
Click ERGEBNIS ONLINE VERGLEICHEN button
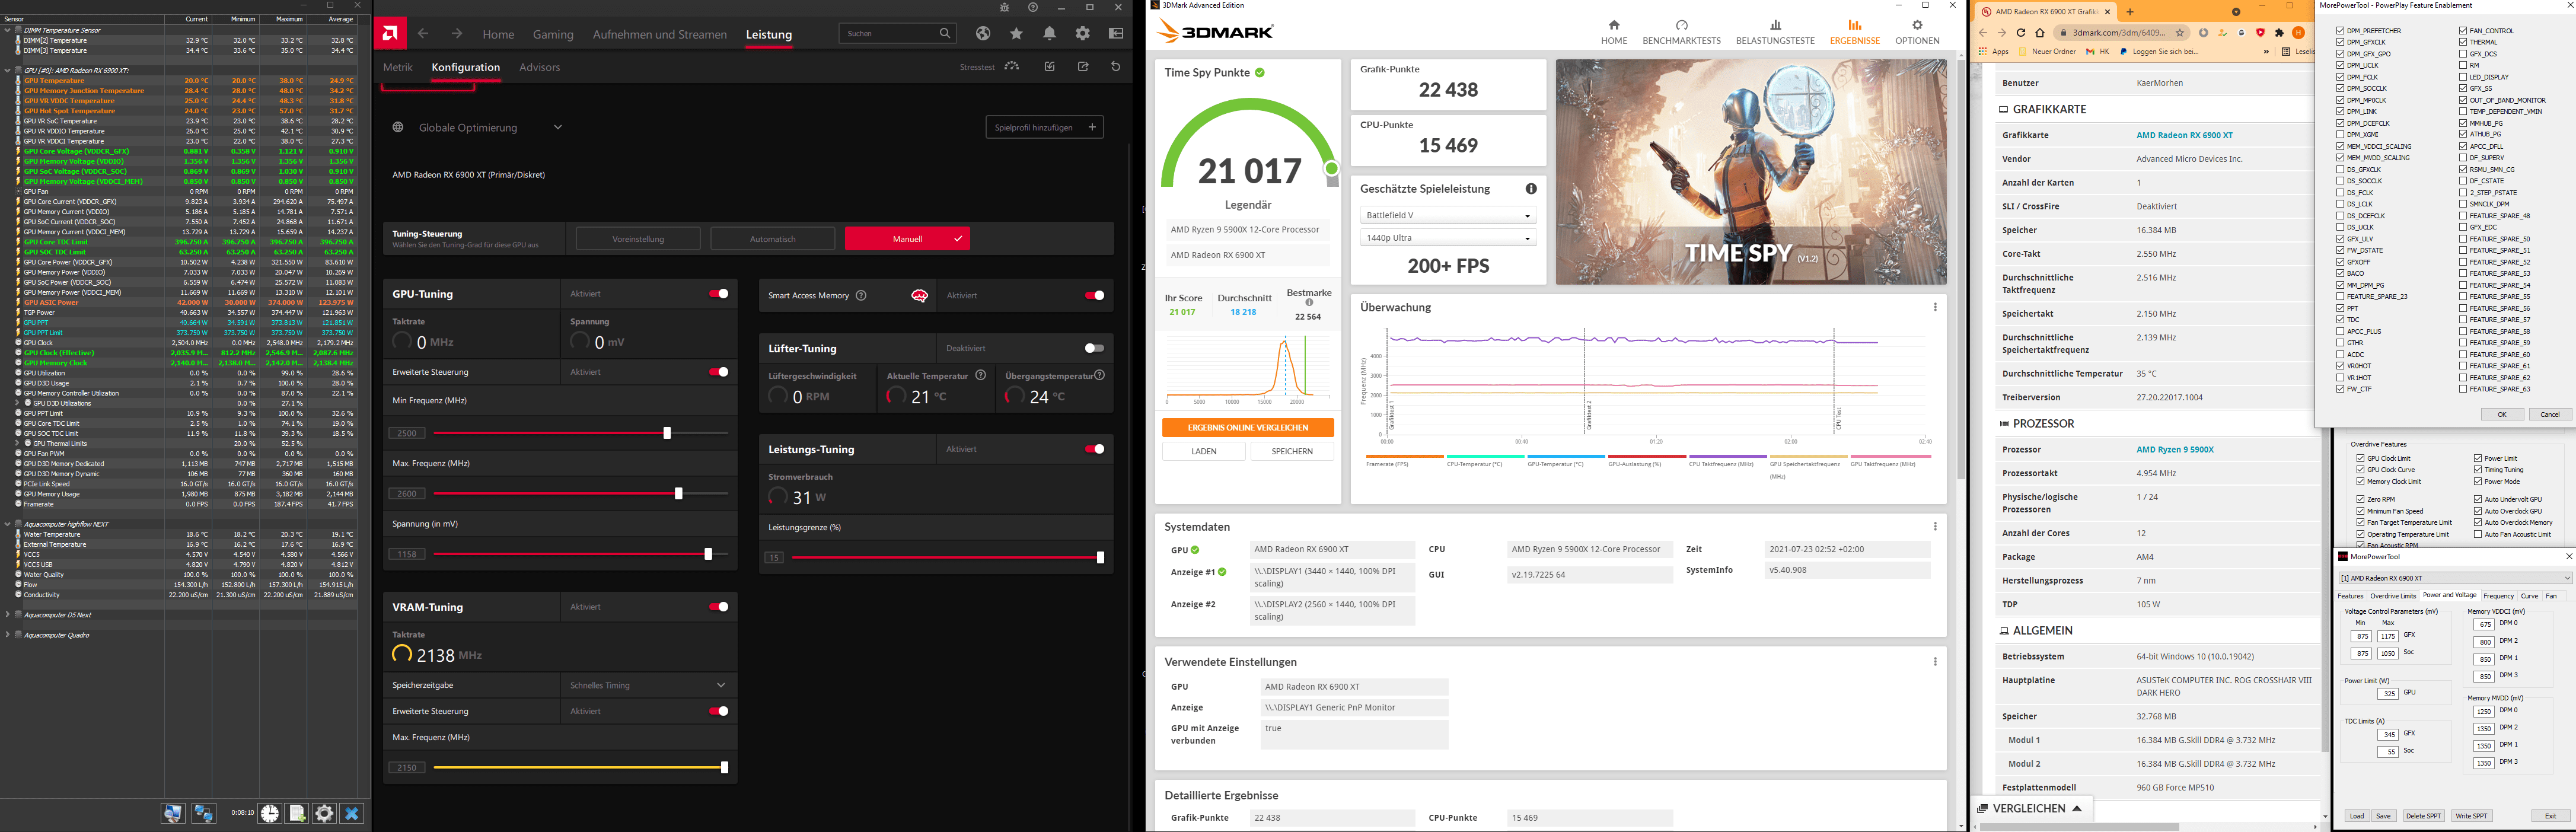(1248, 428)
